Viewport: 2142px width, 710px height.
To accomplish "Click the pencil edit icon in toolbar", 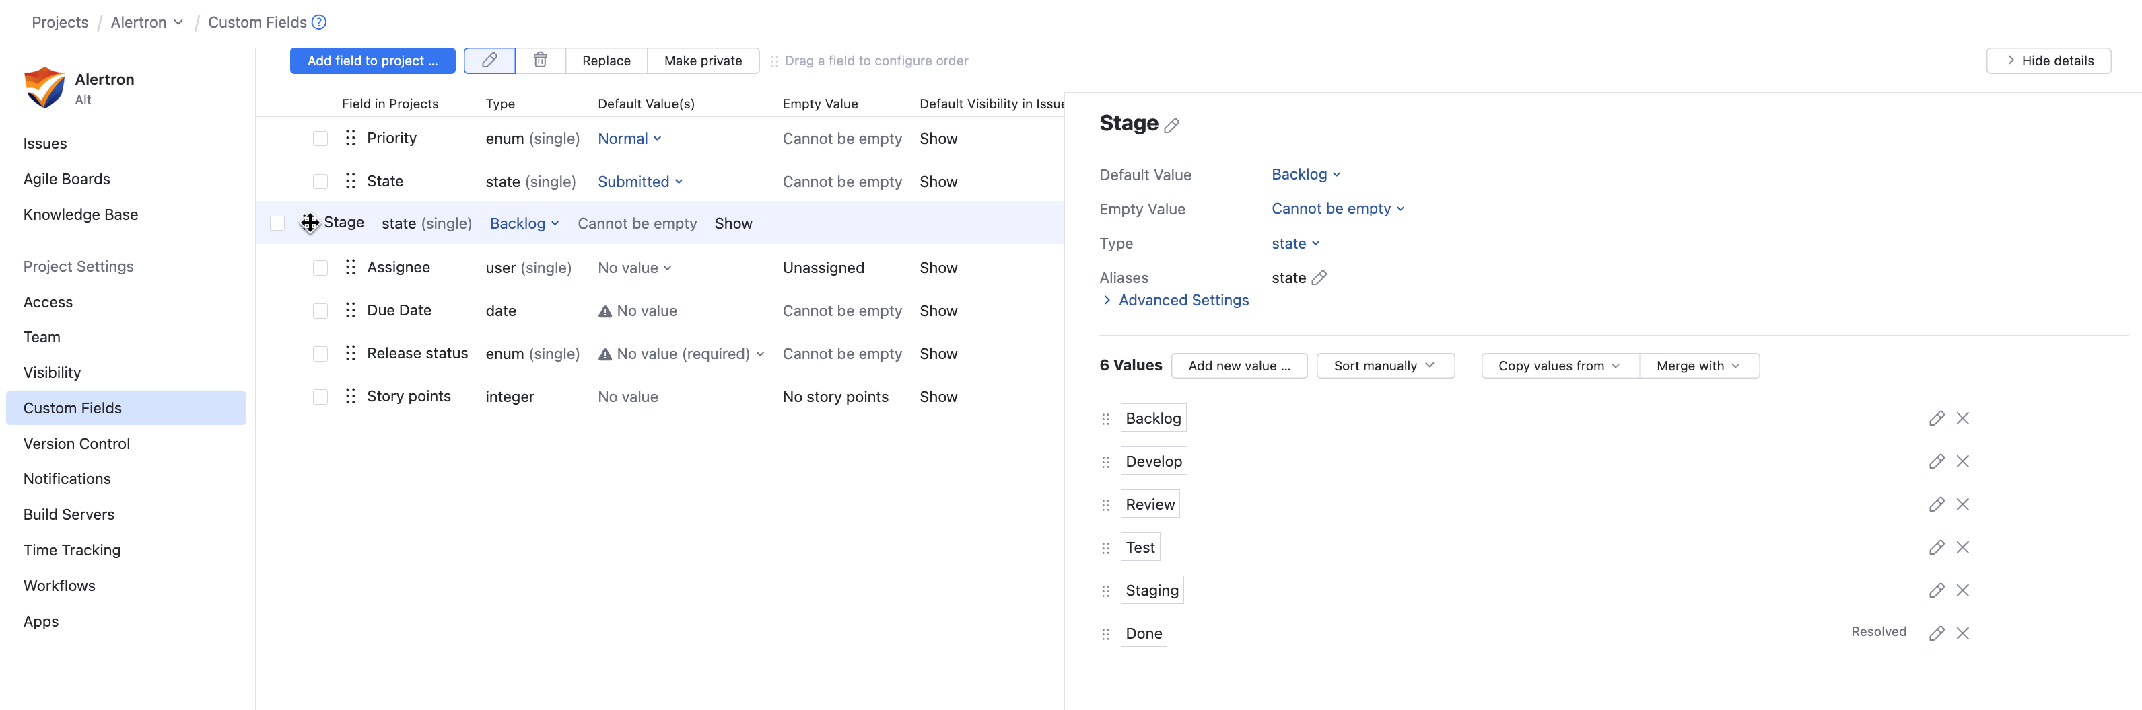I will [x=490, y=61].
